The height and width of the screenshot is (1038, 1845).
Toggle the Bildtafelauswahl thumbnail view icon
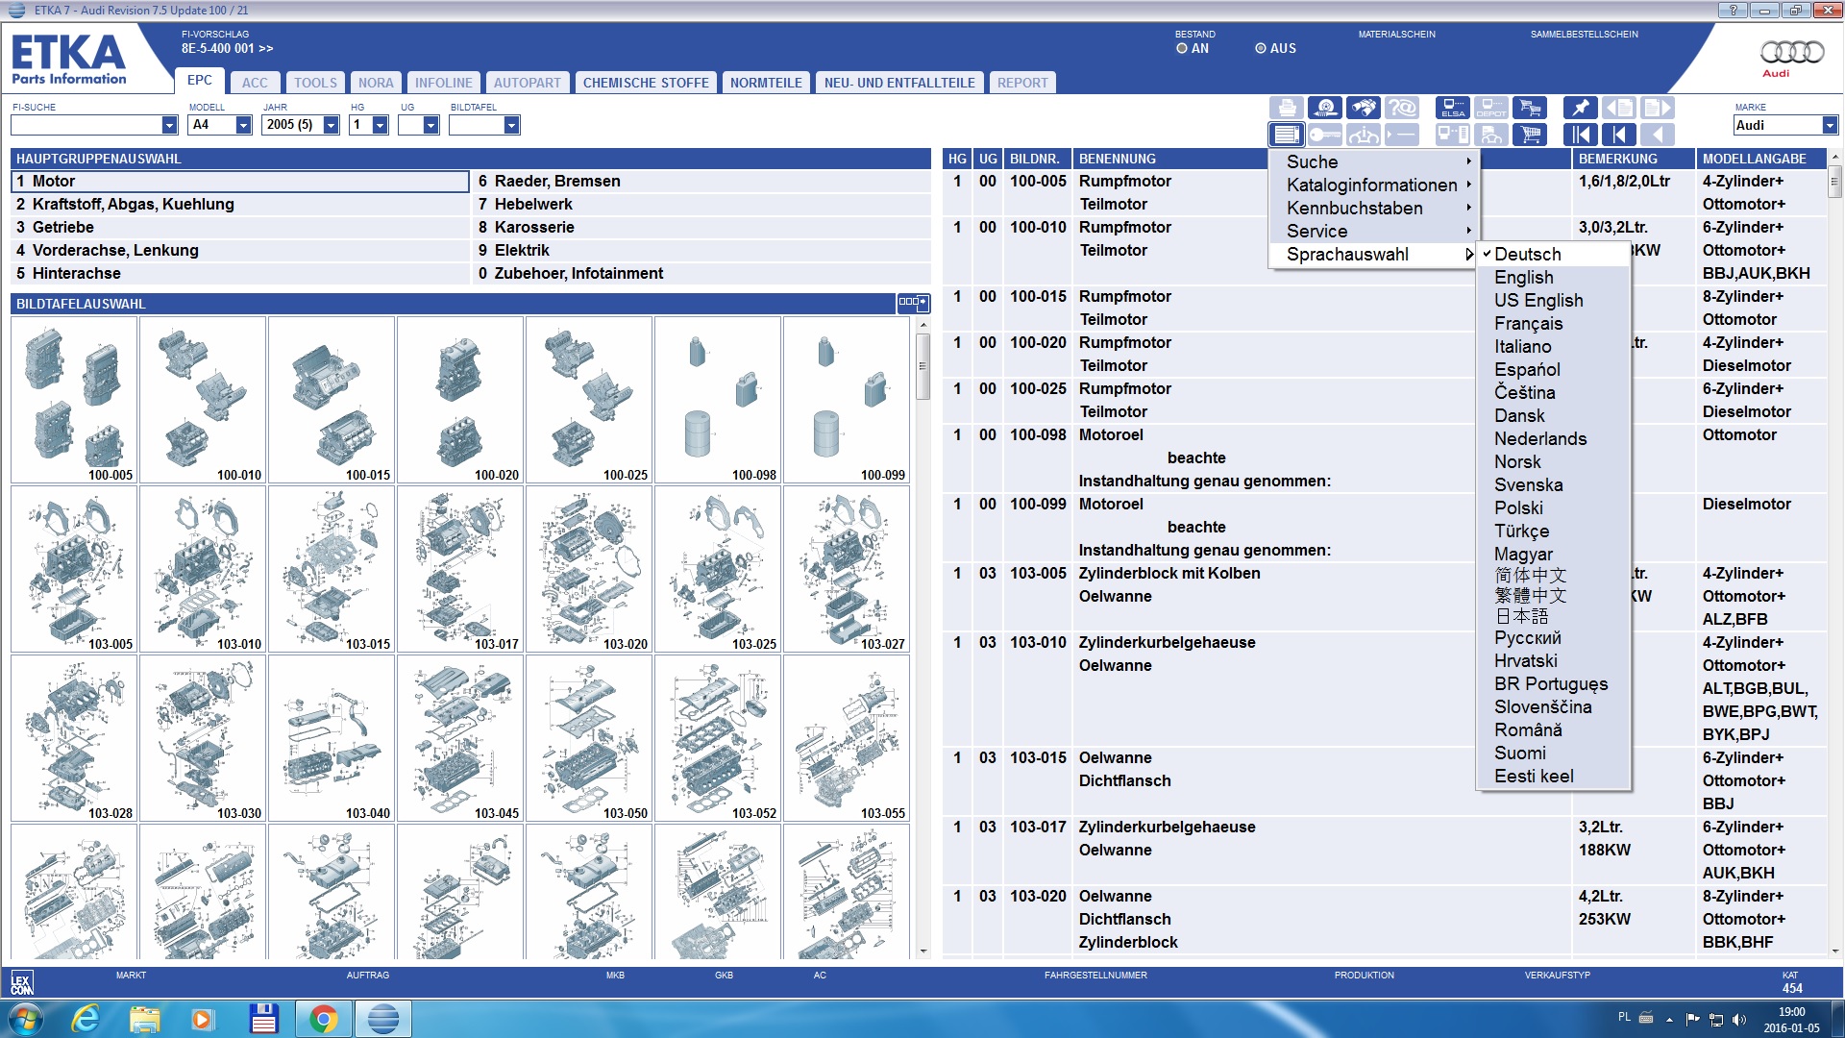point(913,303)
